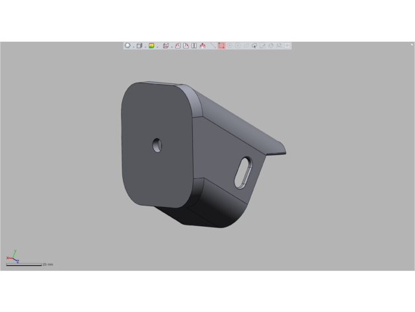
Task: Open the dropdown beside the colored cube icon
Action: (157, 46)
